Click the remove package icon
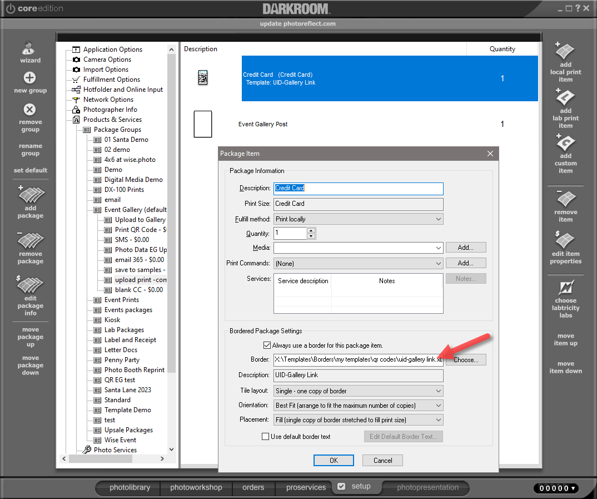The width and height of the screenshot is (597, 499). [x=31, y=240]
